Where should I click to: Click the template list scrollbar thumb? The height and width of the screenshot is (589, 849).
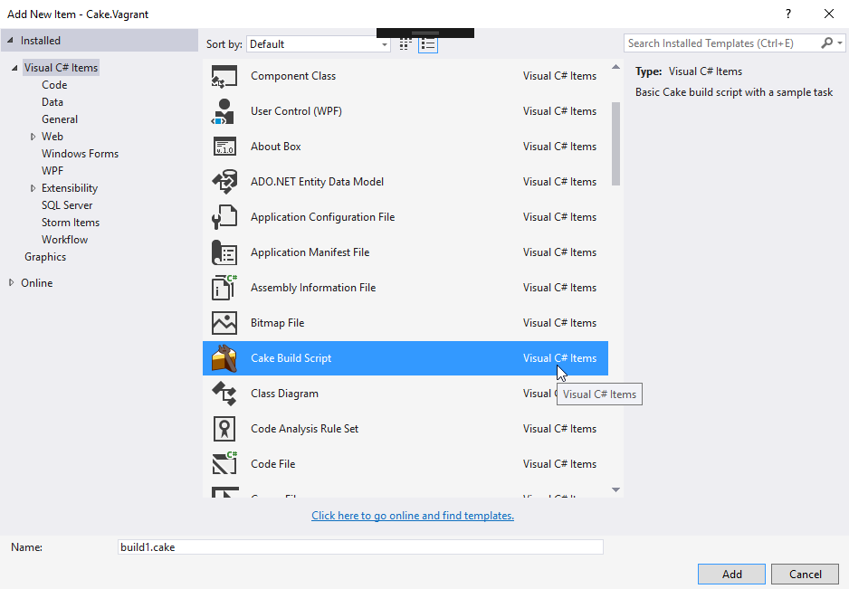pyautogui.click(x=615, y=144)
